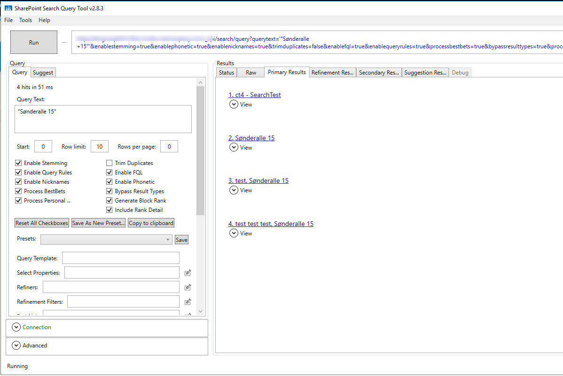Switch to the Raw results tab
The image size is (563, 376).
[250, 72]
